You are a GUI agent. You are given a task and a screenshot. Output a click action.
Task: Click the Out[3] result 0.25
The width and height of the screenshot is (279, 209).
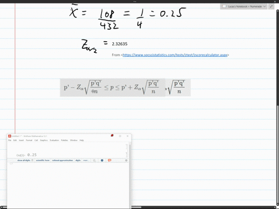[32, 155]
